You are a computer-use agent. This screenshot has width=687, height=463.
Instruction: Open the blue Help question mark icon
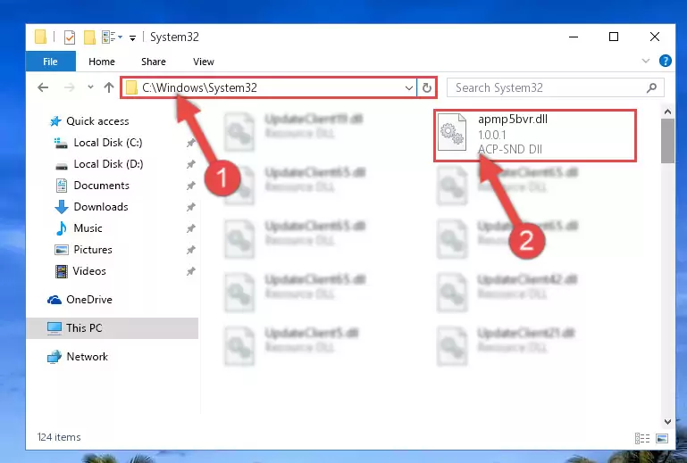tap(665, 61)
